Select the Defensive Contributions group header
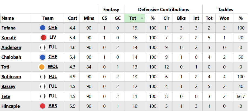The width and height of the screenshot is (248, 111). pos(163,9)
